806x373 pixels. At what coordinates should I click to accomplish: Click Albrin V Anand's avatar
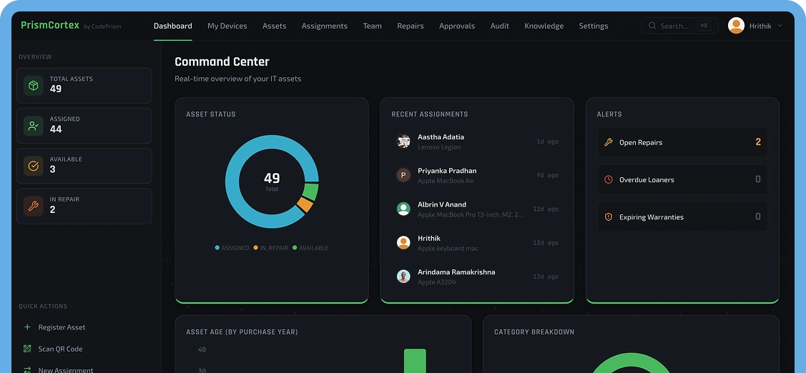[x=403, y=209]
